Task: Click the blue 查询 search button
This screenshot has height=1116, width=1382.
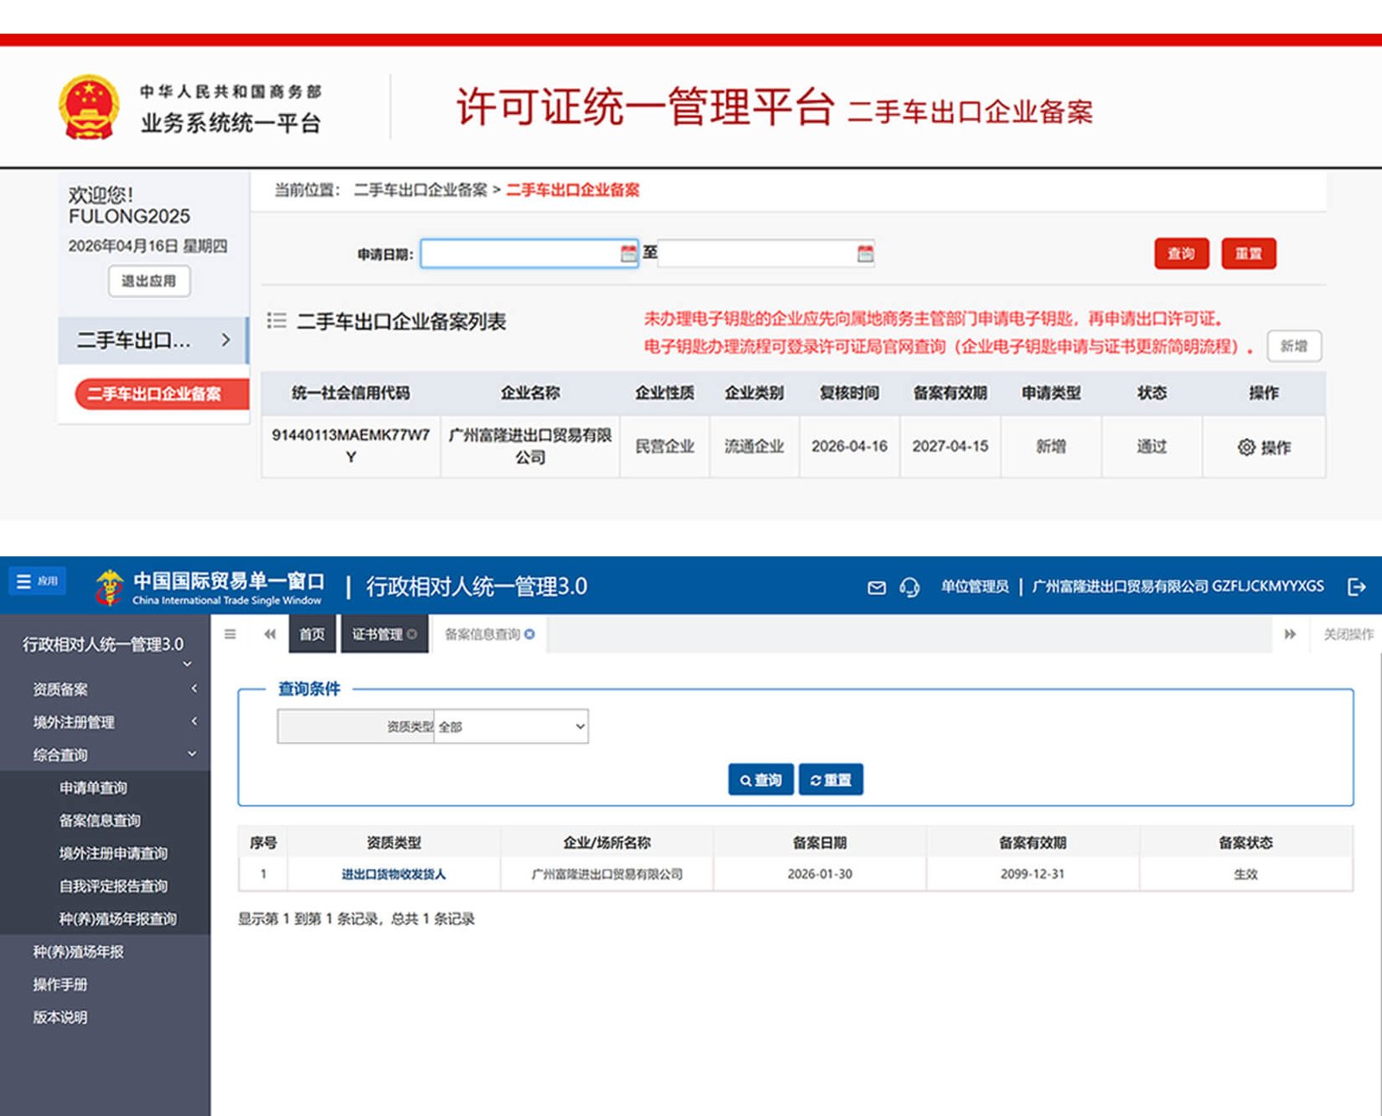Action: 760,779
